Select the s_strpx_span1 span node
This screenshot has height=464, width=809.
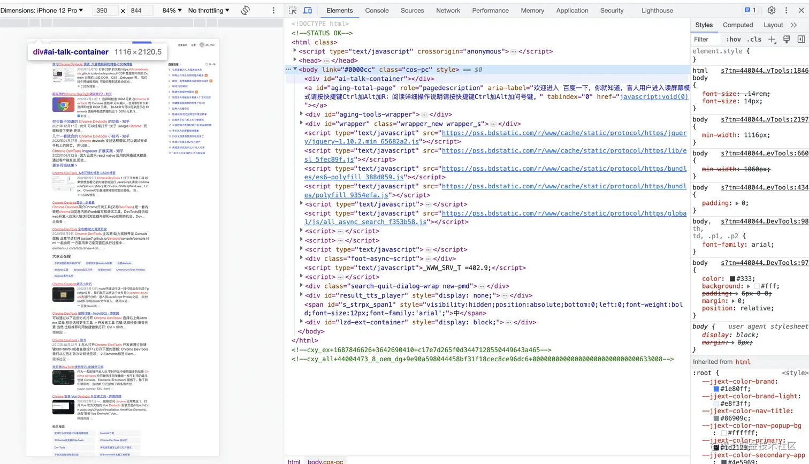point(493,308)
